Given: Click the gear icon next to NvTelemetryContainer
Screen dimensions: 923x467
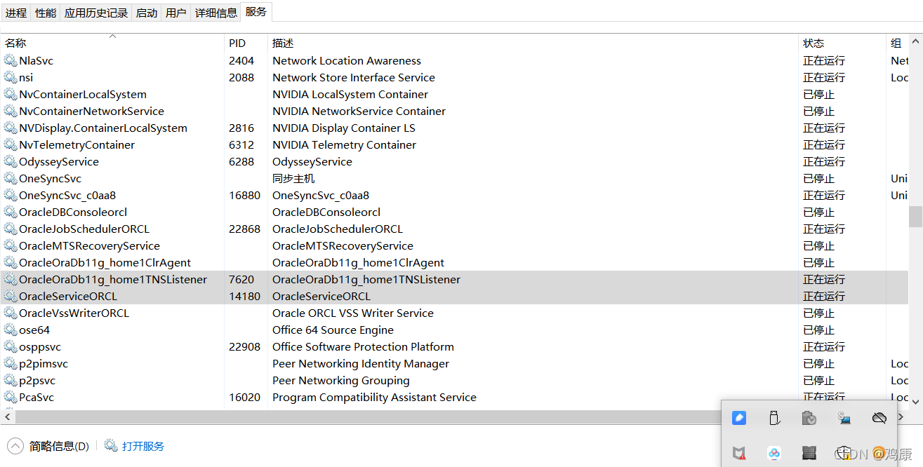Looking at the screenshot, I should pos(11,145).
